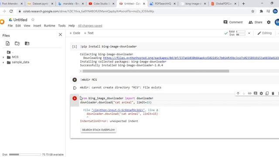The height and width of the screenshot is (157, 279).
Task: Click the upload file icon in Files panel
Action: (8, 44)
